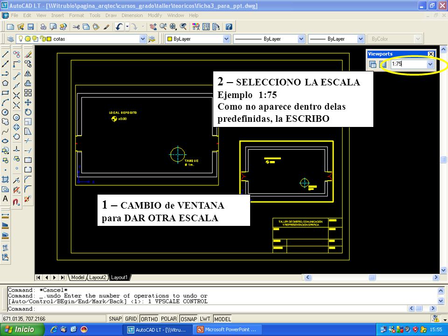
Task: Switch to the Model tab
Action: point(77,277)
